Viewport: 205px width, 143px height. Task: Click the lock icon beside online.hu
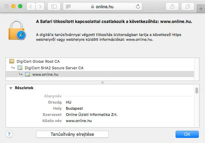93,7
